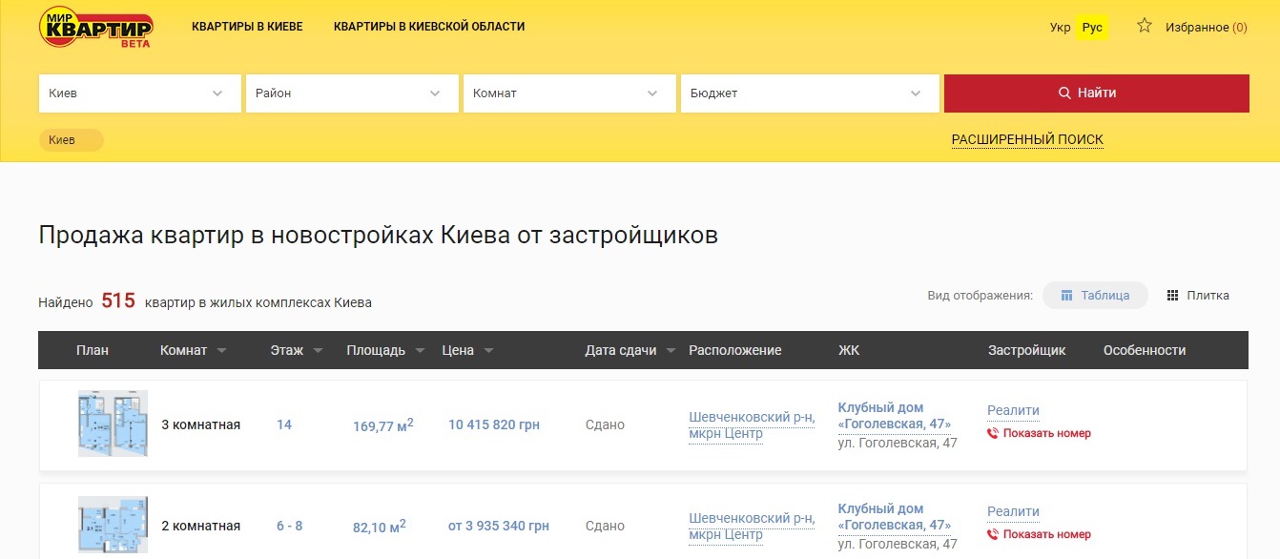This screenshot has height=559, width=1280.
Task: Click the Избранное star icon
Action: click(x=1145, y=26)
